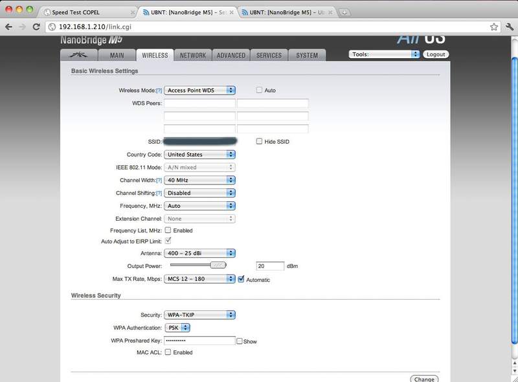Screen dimensions: 518x382
Task: Reload the page with the refresh icon
Action: (36, 27)
